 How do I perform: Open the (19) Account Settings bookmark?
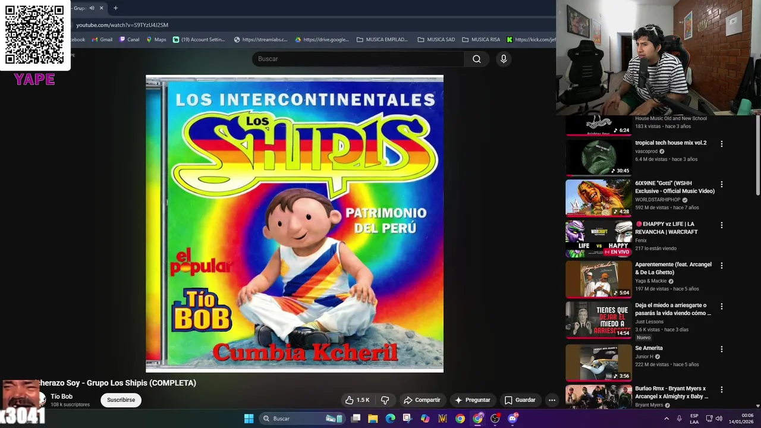tap(199, 40)
